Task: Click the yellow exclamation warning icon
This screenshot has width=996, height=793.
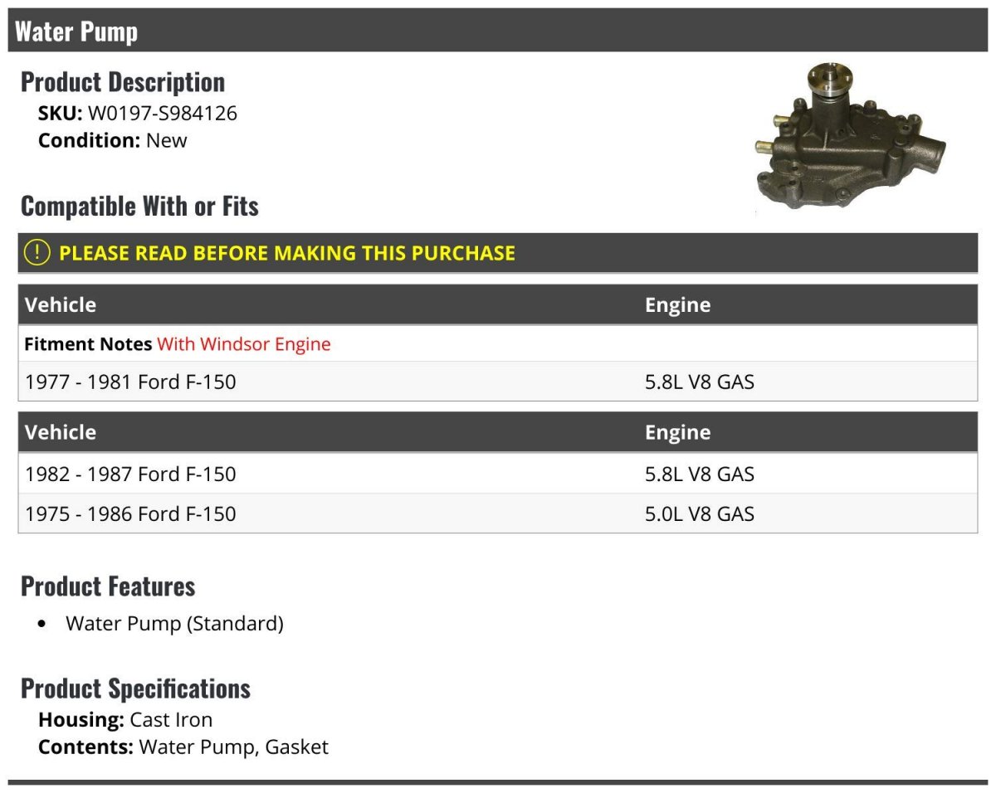Action: point(38,253)
